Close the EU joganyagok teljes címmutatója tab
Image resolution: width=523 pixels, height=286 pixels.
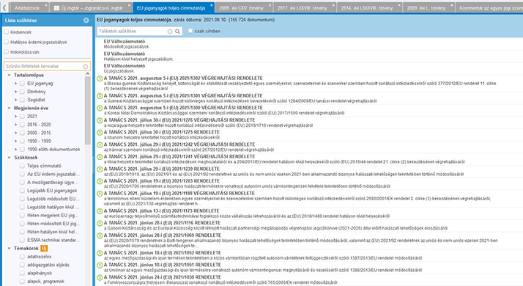(211, 5)
